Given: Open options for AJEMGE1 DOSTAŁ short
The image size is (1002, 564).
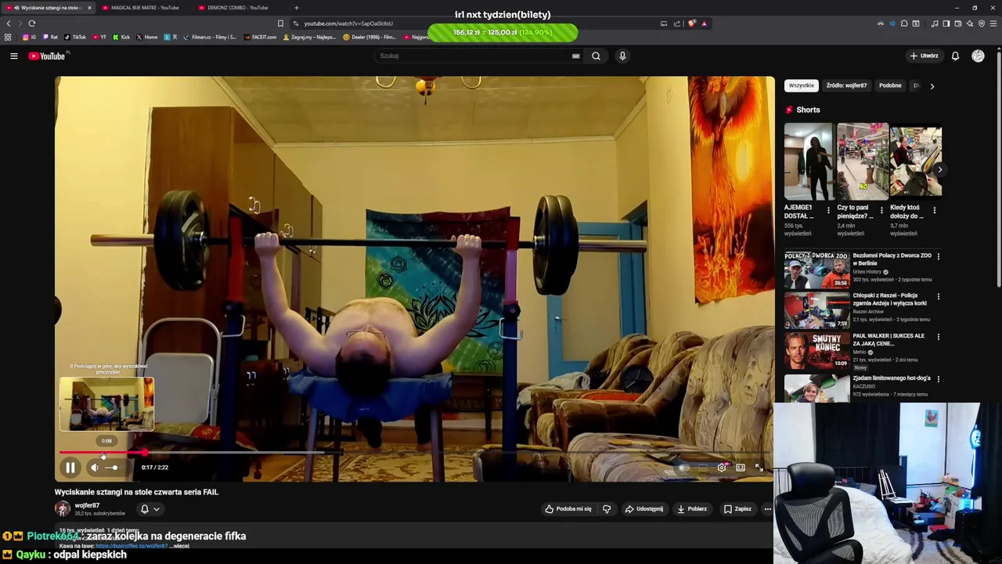Looking at the screenshot, I should pos(828,211).
